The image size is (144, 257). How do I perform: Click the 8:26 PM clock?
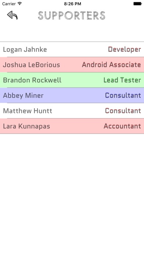coord(72,4)
